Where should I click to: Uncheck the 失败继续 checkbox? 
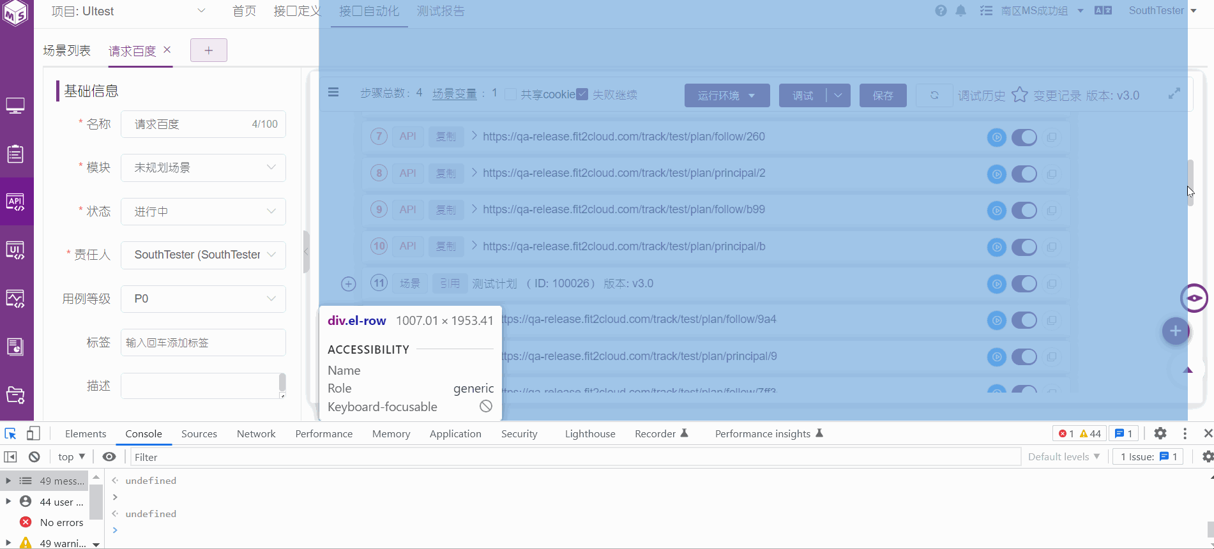click(x=582, y=94)
